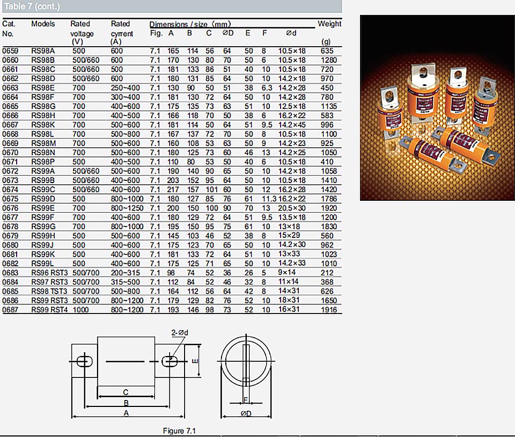515x437 pixels.
Task: Click the "Dimensions / size (mm)" header
Action: pyautogui.click(x=190, y=24)
